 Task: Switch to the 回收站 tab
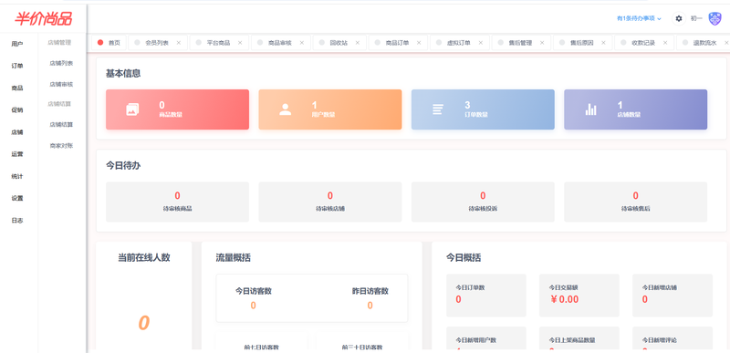tap(339, 43)
